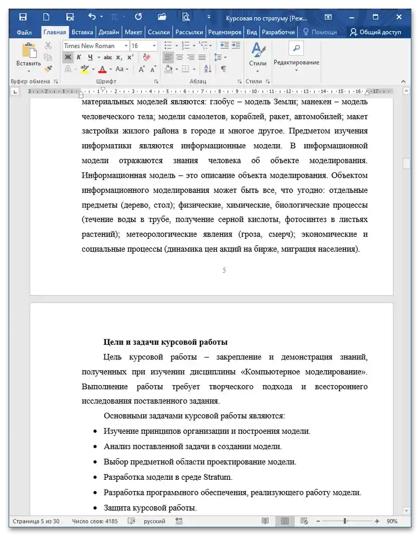The image size is (420, 536).
Task: Justify the paragraph text
Action: [202, 57]
